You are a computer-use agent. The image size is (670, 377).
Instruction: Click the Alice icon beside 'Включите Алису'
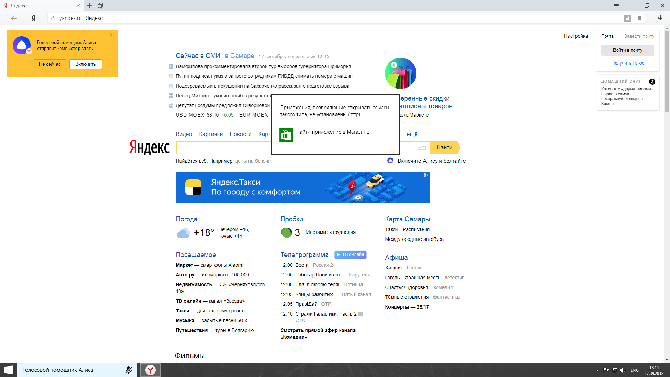[x=390, y=161]
